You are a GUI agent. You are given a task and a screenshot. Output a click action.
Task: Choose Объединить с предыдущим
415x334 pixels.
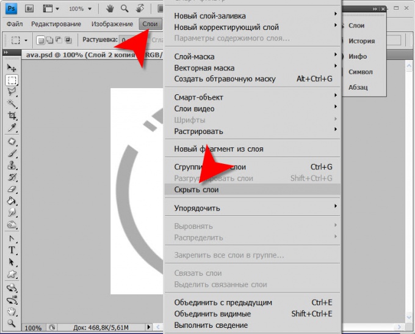(252, 302)
